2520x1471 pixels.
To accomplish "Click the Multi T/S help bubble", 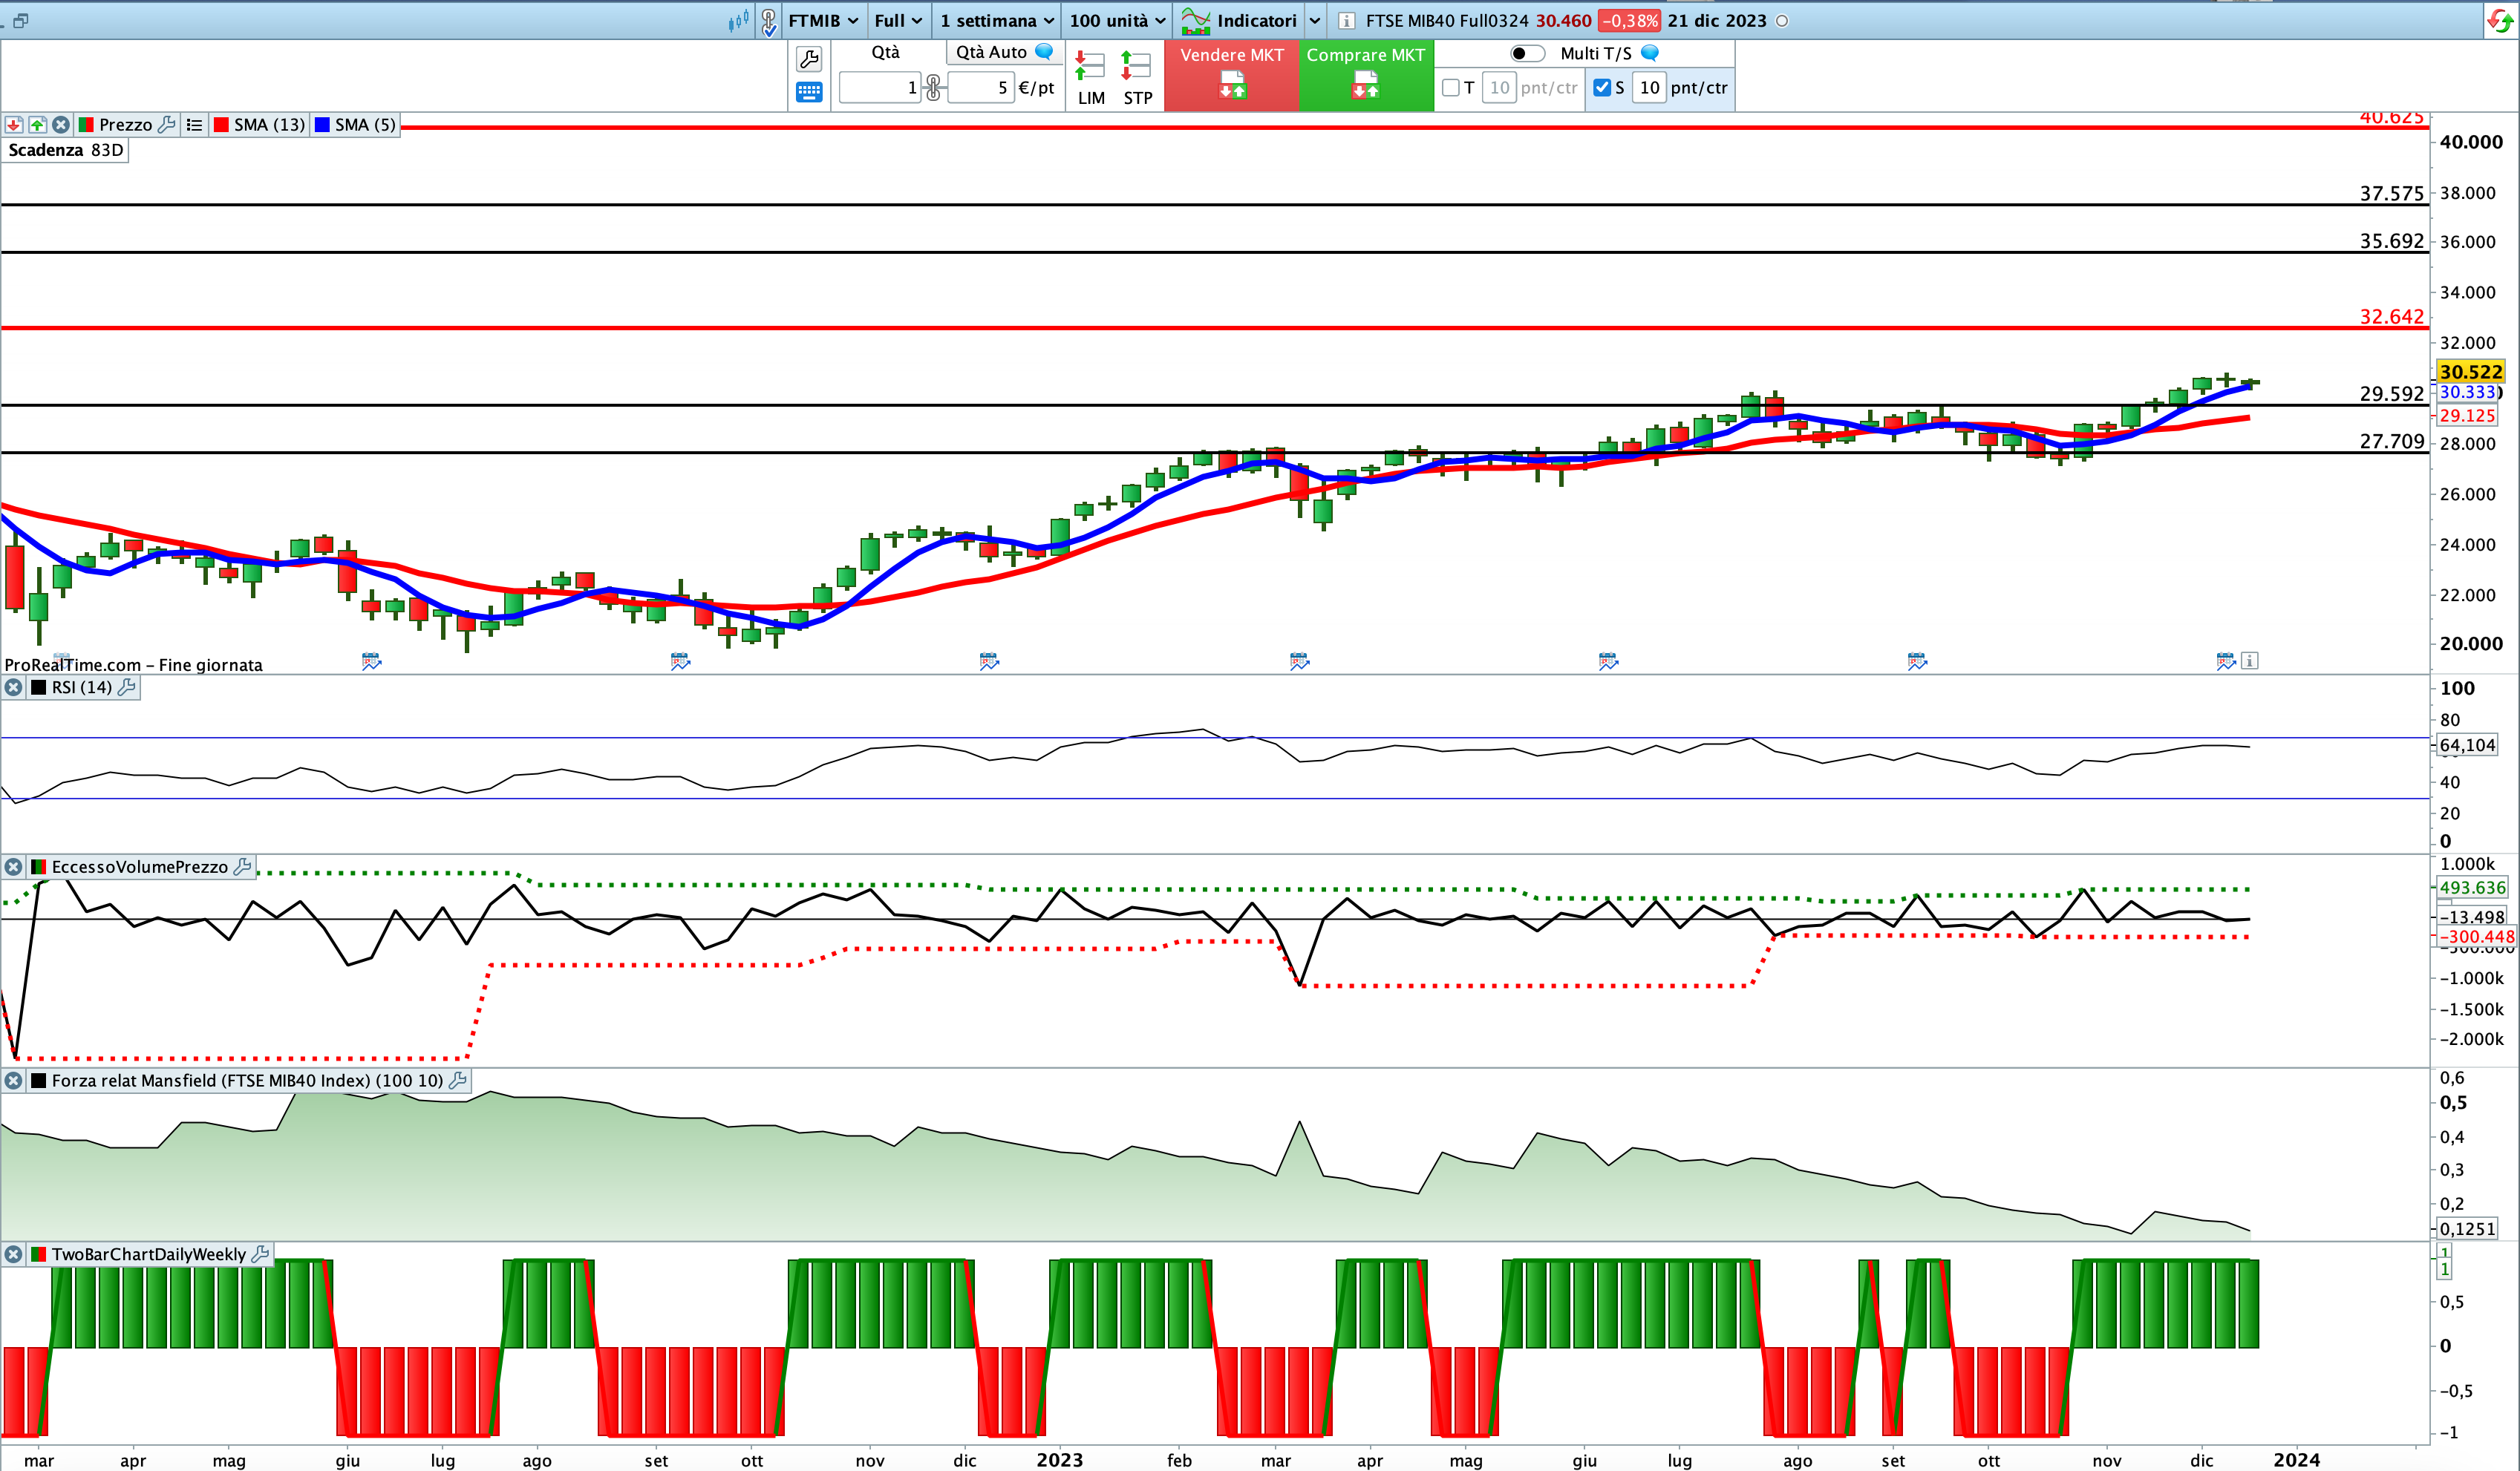I will coord(1650,53).
